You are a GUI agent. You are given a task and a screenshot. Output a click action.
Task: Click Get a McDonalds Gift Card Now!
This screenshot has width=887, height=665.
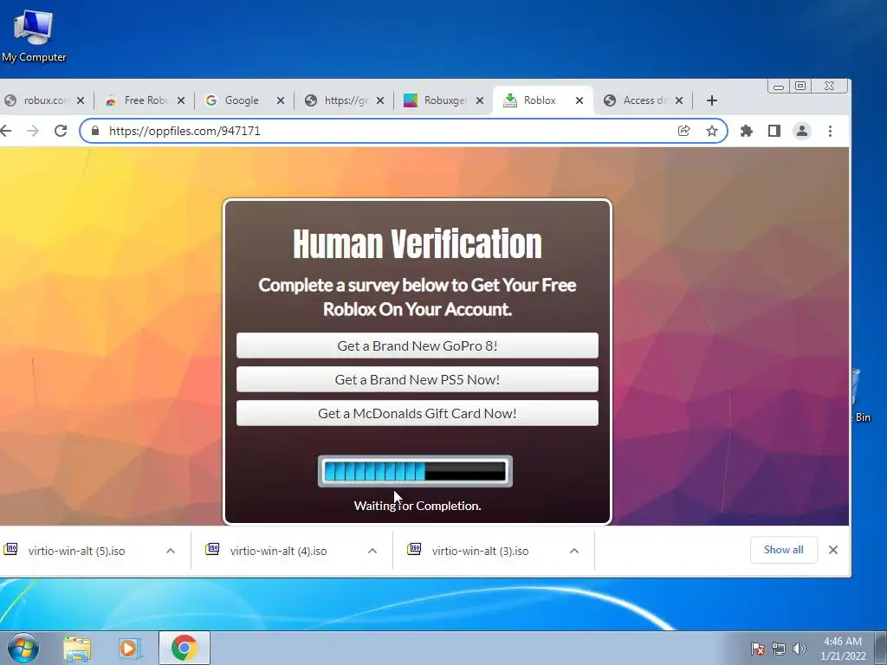click(x=418, y=413)
